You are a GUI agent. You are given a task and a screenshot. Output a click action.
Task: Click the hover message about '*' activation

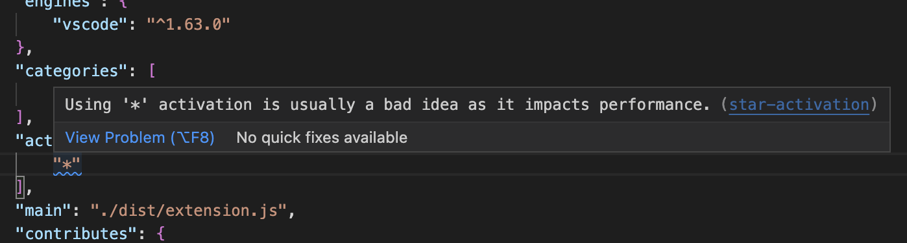click(387, 105)
